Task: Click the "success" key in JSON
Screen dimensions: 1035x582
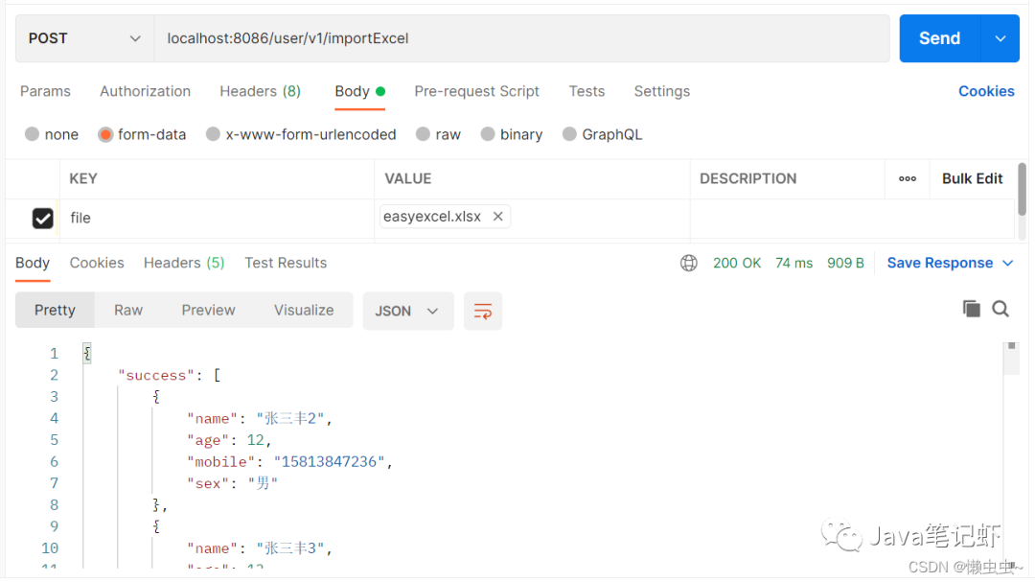Action: point(156,376)
